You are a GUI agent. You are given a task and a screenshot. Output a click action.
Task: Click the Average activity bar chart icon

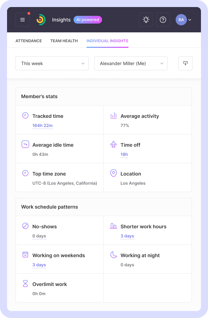click(113, 115)
